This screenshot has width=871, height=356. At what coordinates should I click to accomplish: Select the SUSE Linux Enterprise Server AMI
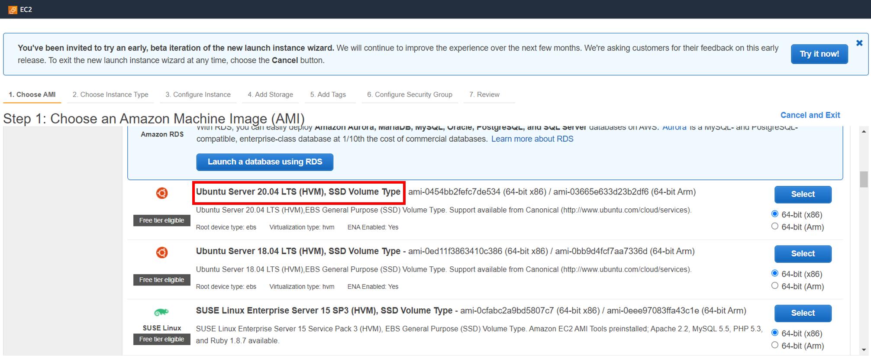(x=803, y=313)
